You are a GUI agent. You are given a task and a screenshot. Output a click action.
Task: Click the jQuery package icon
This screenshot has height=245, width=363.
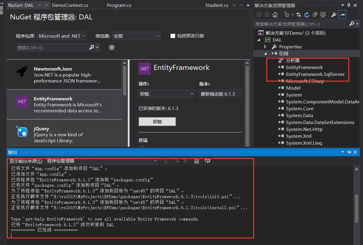click(22, 131)
